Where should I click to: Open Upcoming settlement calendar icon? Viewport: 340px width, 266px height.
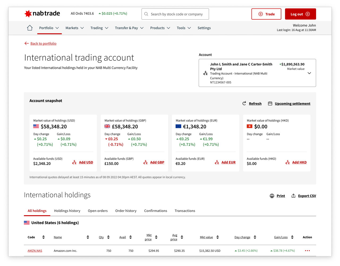pos(270,103)
